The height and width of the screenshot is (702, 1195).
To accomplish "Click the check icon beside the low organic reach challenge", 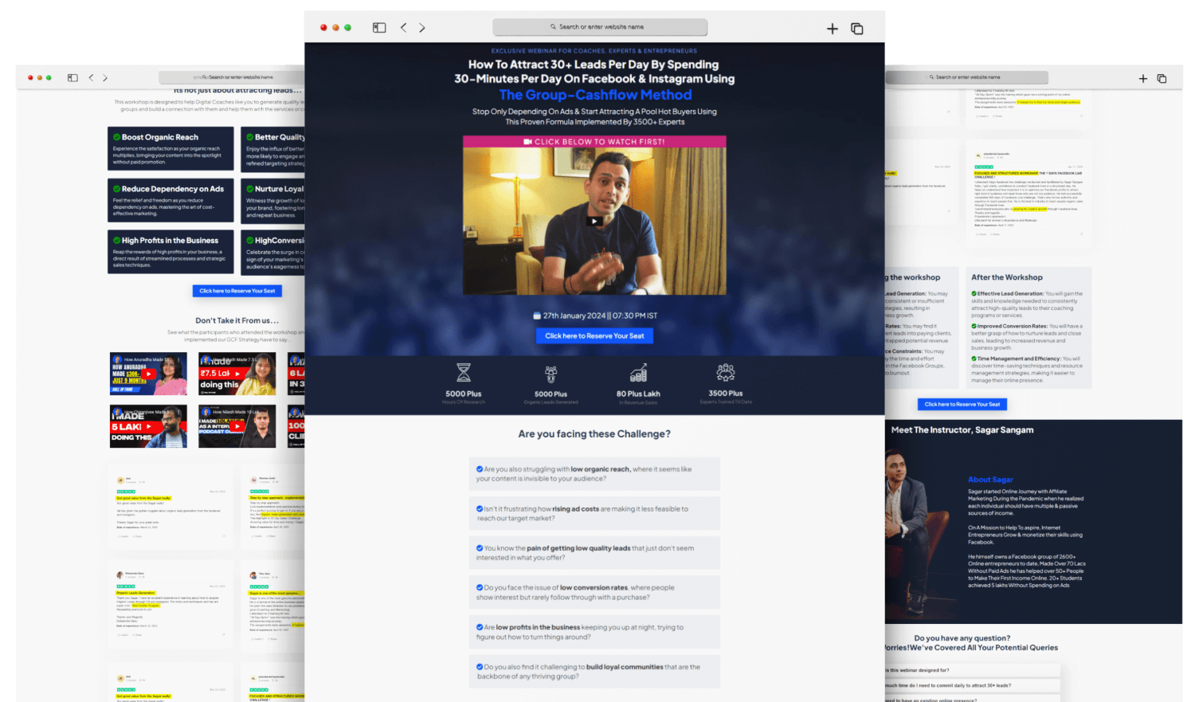I will click(480, 469).
